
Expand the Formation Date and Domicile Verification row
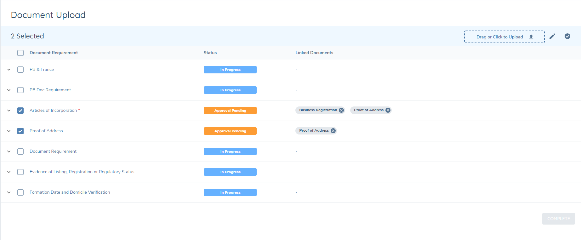click(x=9, y=192)
